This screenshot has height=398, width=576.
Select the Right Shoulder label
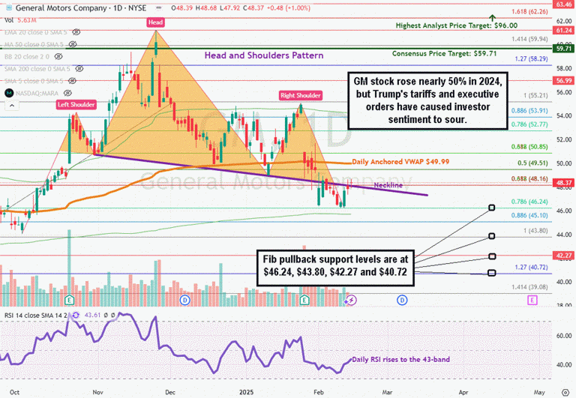[301, 96]
